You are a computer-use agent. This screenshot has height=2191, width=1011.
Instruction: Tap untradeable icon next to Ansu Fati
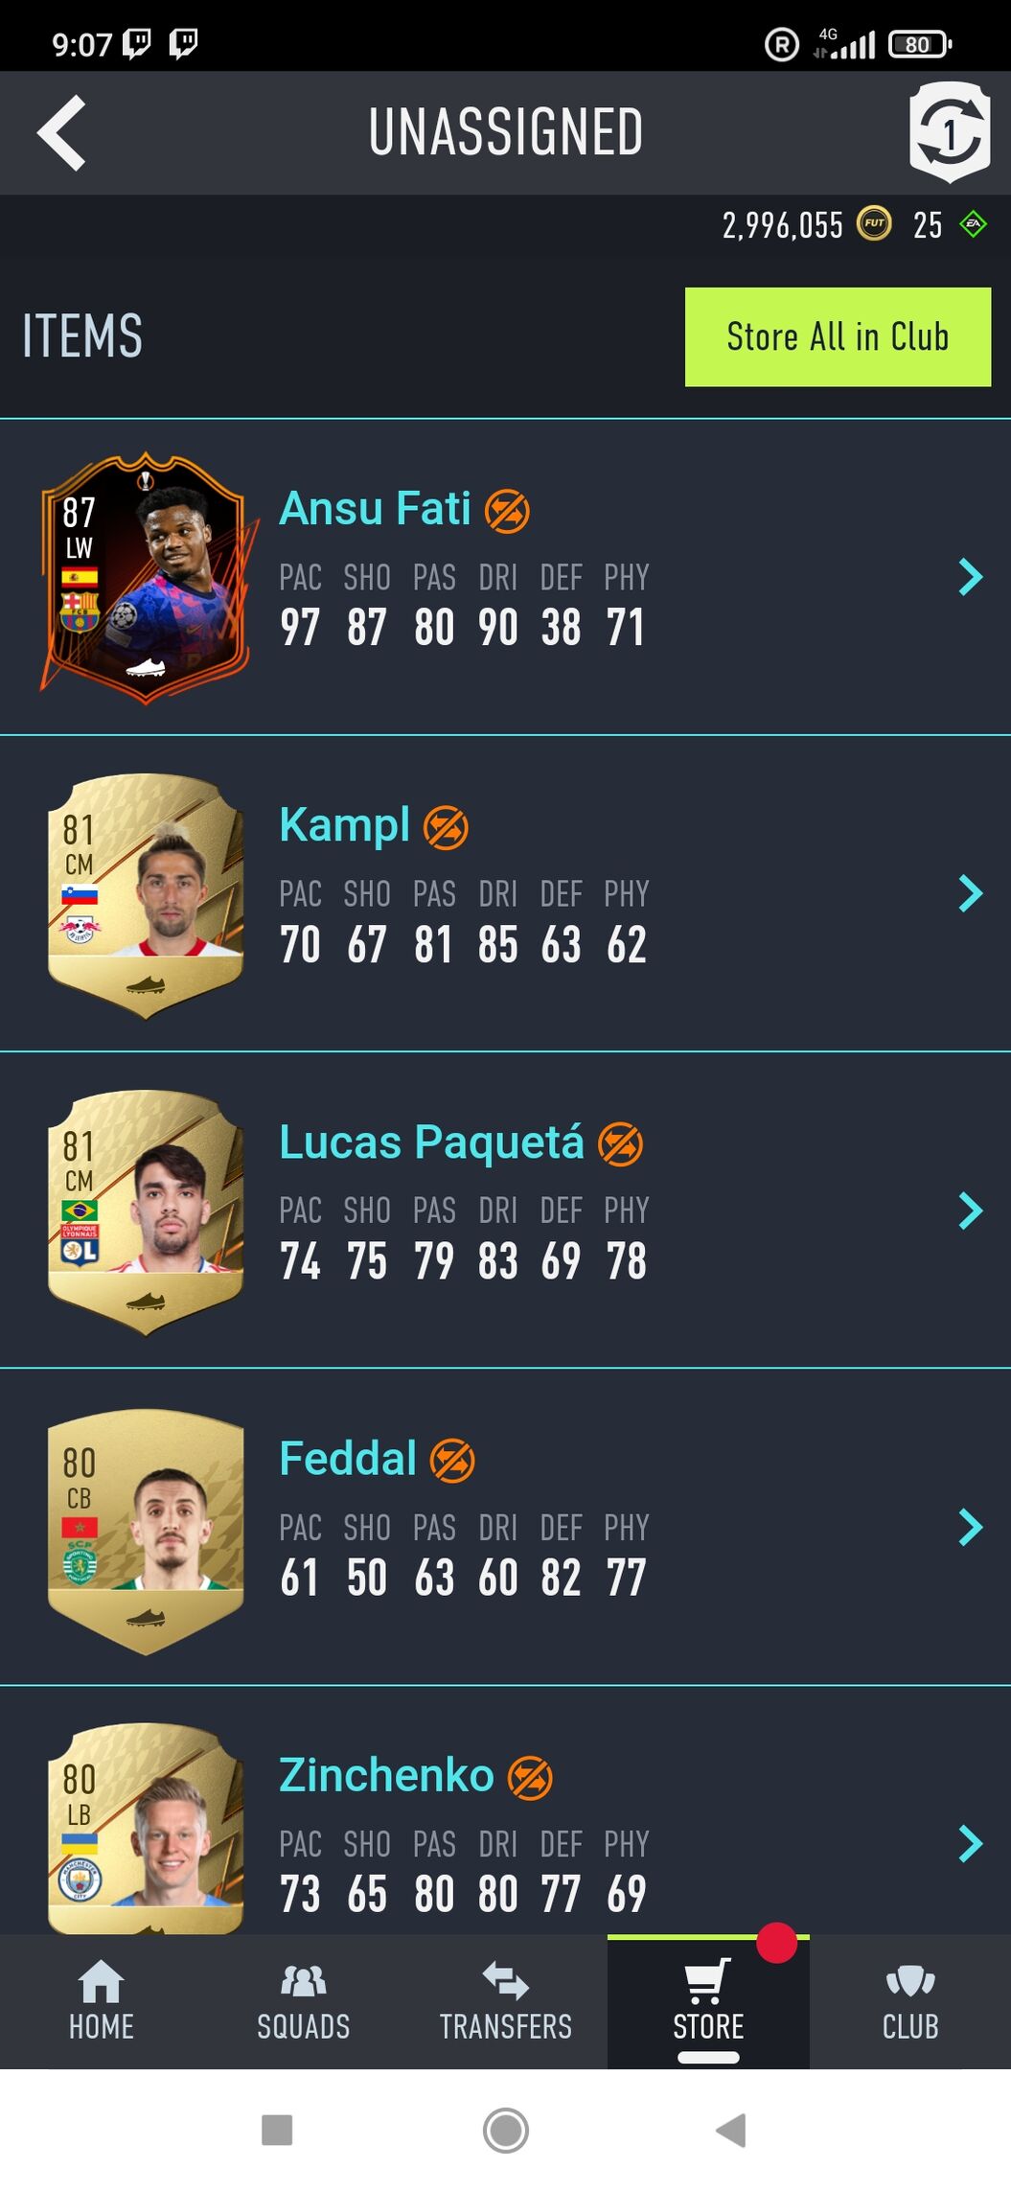(x=507, y=511)
